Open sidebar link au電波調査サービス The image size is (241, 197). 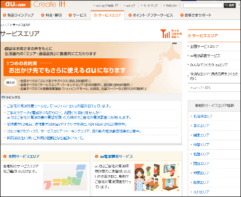(x=205, y=56)
